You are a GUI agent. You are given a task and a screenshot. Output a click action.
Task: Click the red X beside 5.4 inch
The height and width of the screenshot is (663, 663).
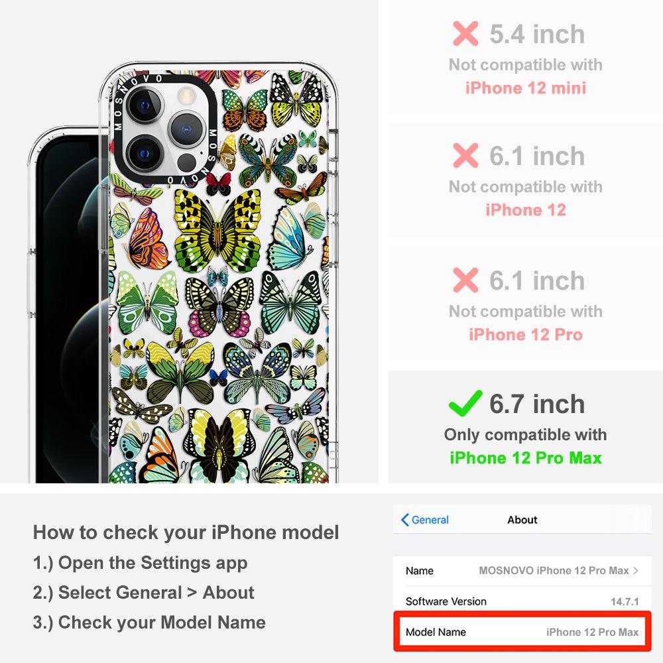(465, 33)
